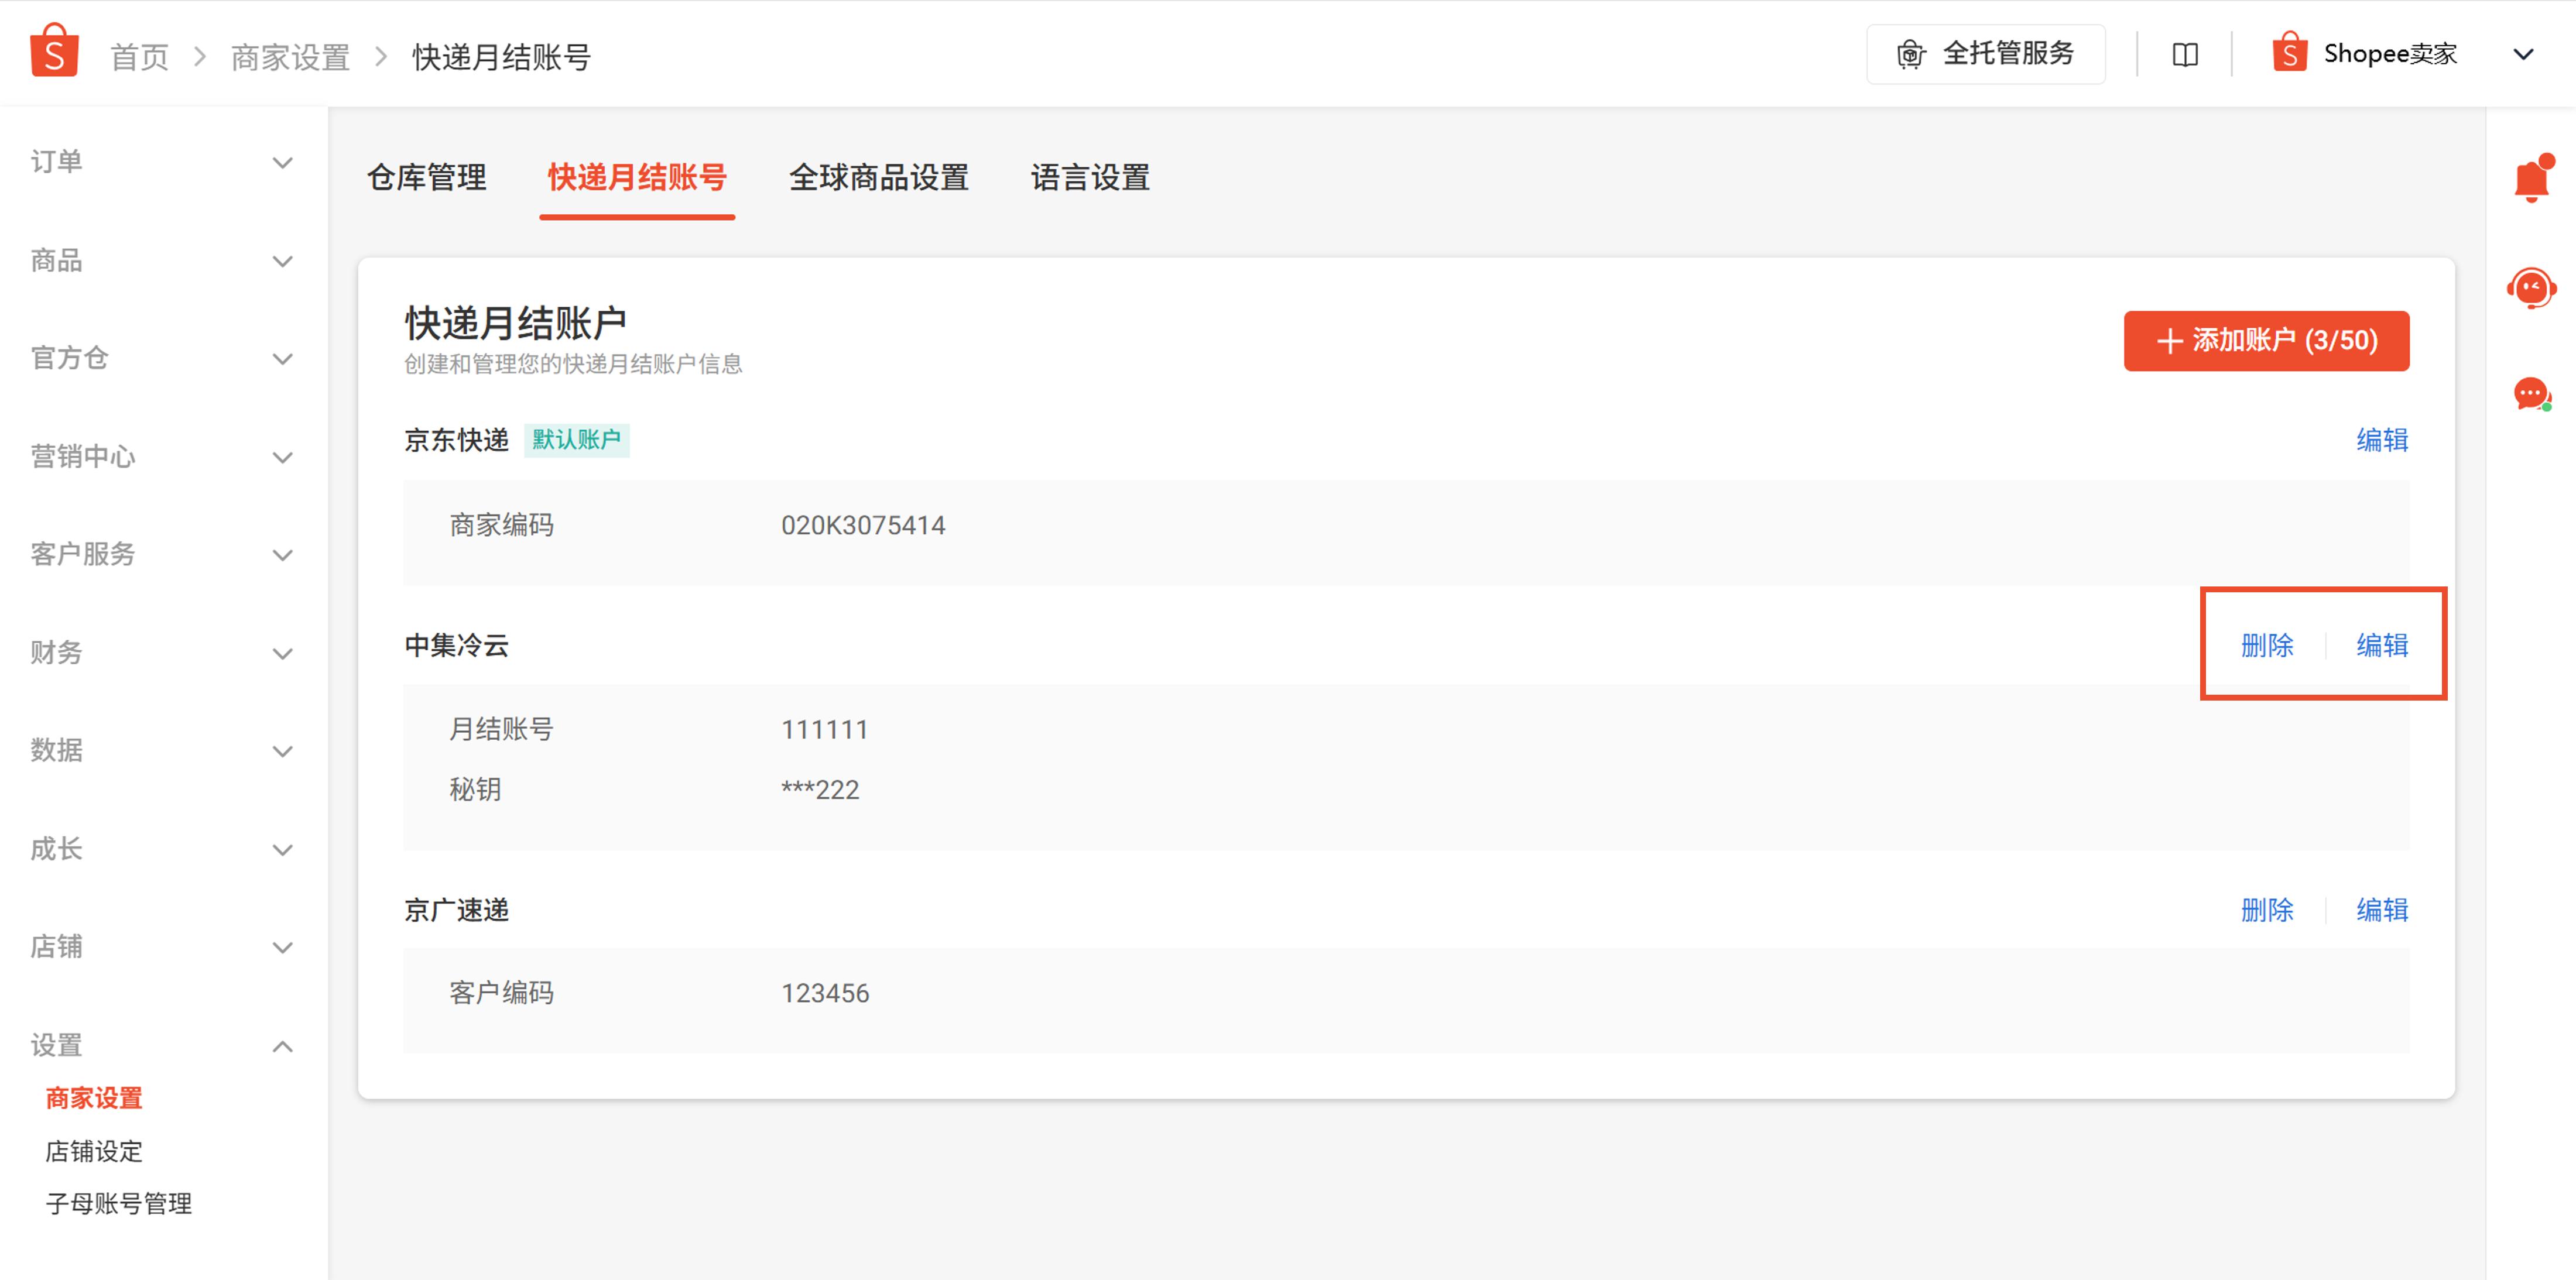Edit the 京广速递 account

coord(2382,910)
